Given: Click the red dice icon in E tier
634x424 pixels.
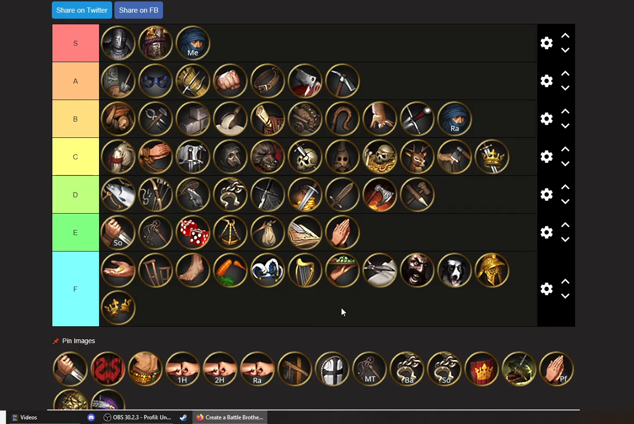Looking at the screenshot, I should coord(193,232).
